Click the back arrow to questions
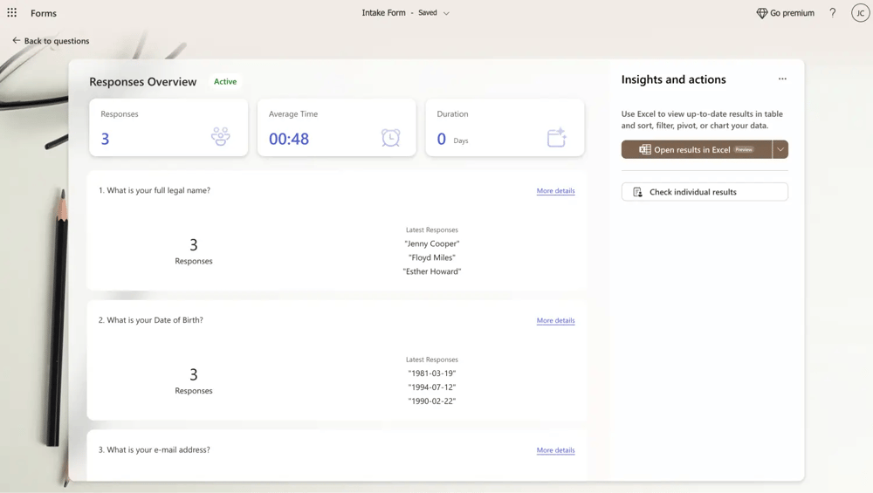Viewport: 873px width, 493px height. pyautogui.click(x=17, y=41)
